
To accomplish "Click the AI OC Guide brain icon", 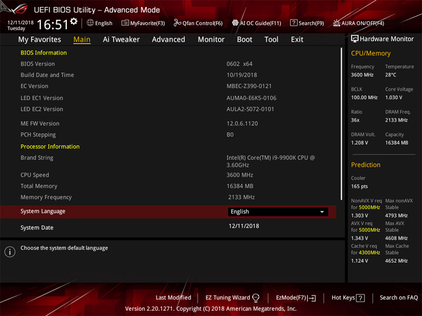I will click(235, 23).
